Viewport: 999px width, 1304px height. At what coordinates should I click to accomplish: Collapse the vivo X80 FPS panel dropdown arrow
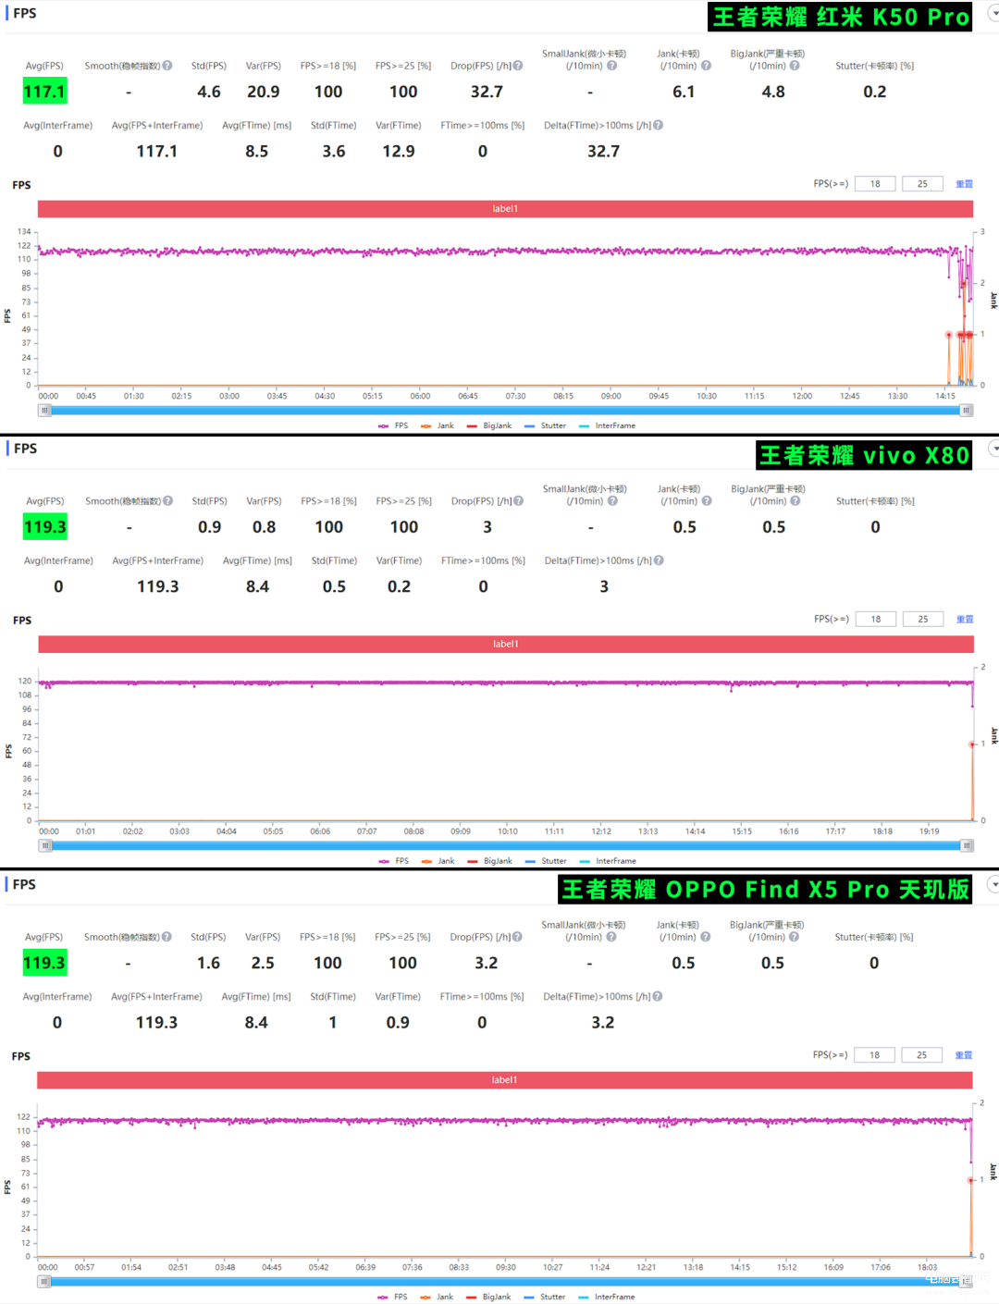[x=994, y=449]
